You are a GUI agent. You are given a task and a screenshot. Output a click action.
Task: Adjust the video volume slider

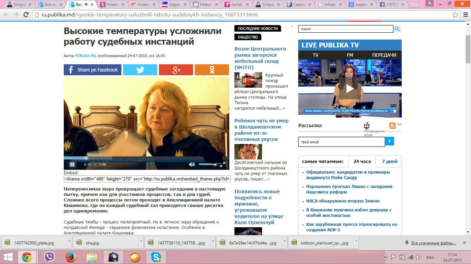pos(208,164)
